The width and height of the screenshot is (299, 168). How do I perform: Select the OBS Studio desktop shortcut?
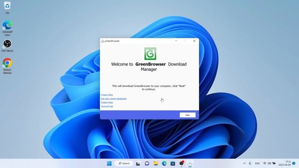pyautogui.click(x=7, y=46)
